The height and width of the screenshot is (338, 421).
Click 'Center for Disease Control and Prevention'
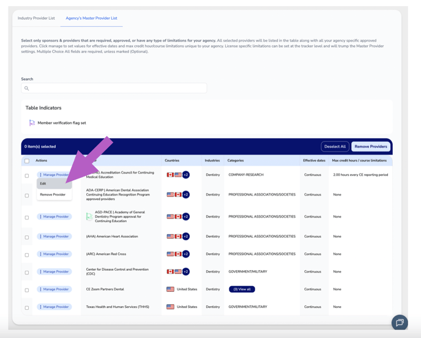point(117,271)
